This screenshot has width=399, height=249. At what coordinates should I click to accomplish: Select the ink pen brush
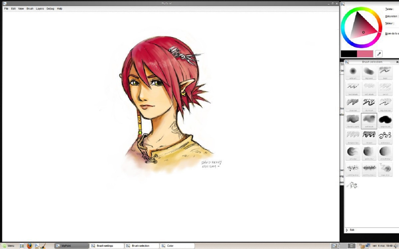point(369,134)
